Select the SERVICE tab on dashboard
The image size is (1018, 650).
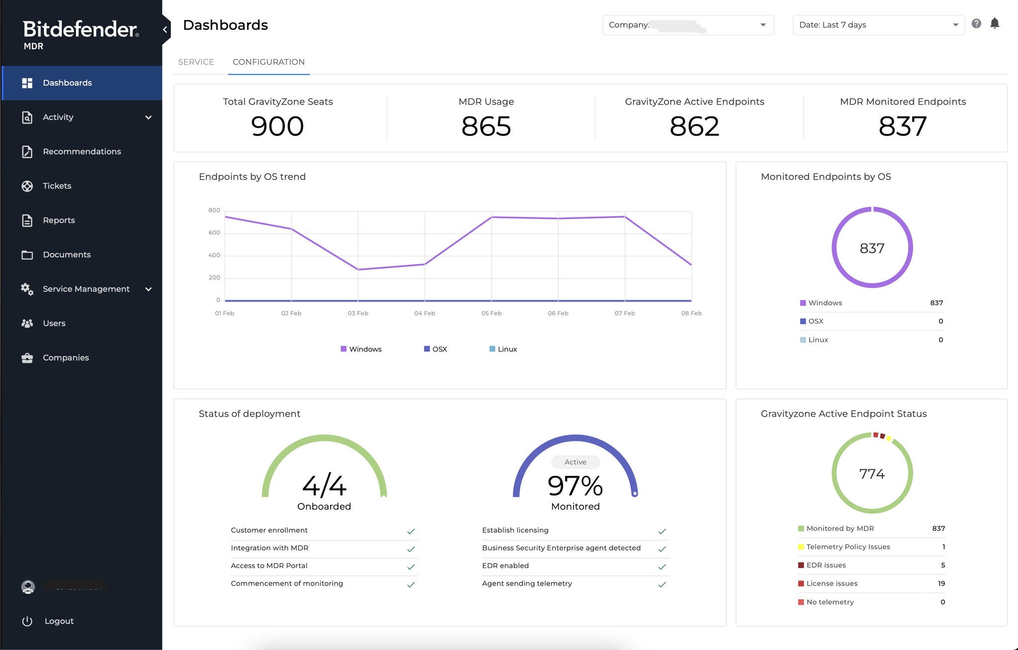click(x=195, y=62)
